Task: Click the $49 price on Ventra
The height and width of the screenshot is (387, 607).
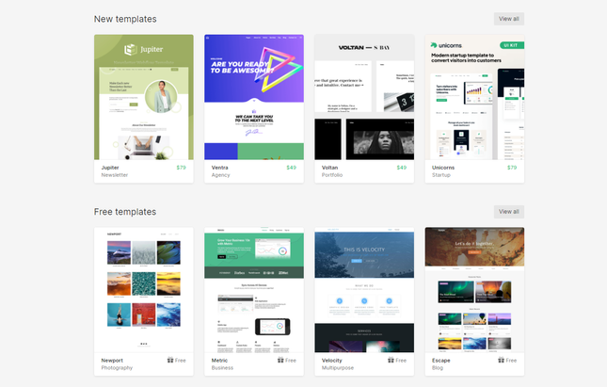Action: (x=292, y=168)
